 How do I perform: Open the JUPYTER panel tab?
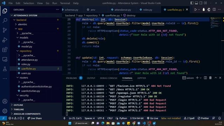point(141,78)
